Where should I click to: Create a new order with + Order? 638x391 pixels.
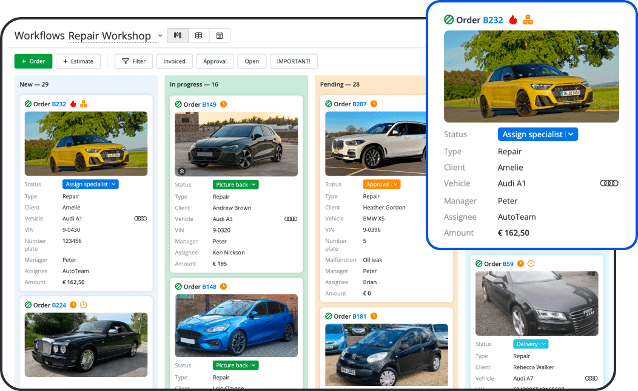coord(33,61)
